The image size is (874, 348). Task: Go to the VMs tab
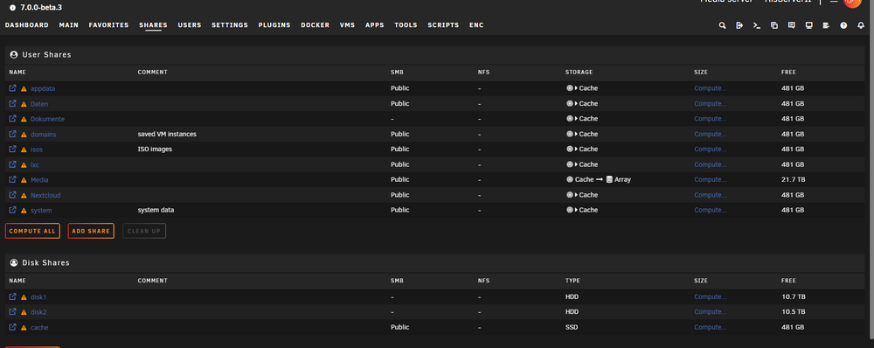coord(347,25)
